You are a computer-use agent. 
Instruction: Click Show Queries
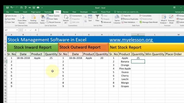tap(53, 16)
